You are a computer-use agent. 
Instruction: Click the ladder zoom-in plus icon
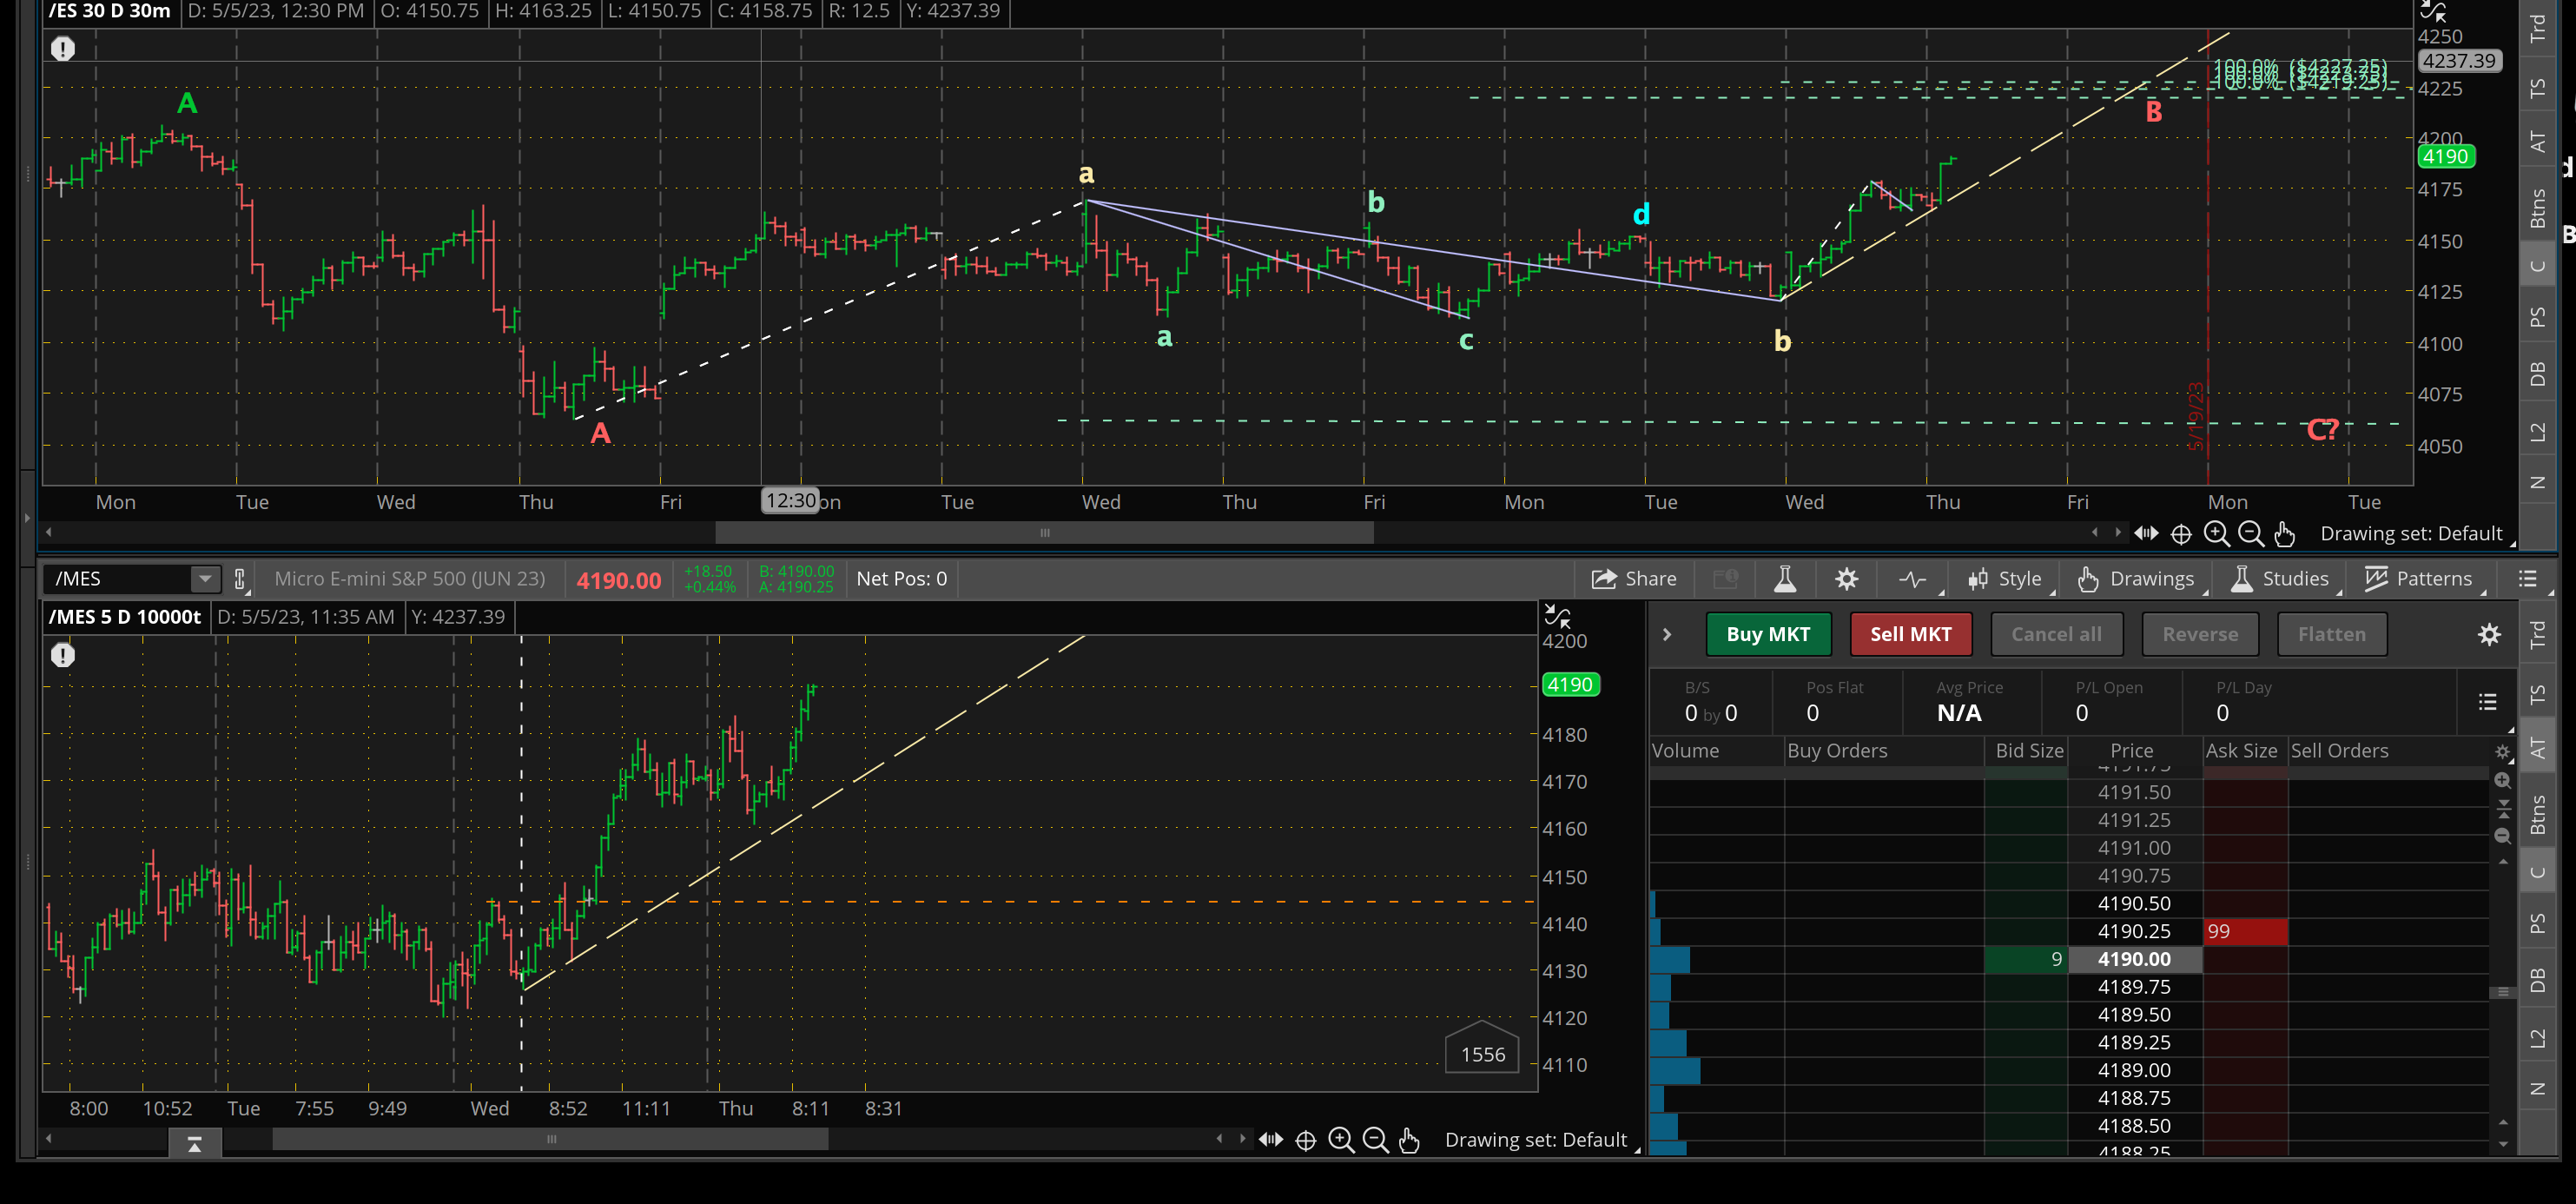(2502, 780)
